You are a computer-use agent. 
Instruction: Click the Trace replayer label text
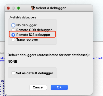pos(27,40)
